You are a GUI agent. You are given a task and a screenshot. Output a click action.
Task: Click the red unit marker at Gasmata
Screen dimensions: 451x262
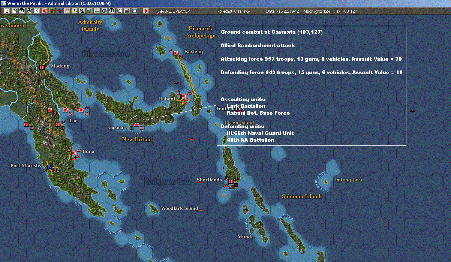[141, 128]
